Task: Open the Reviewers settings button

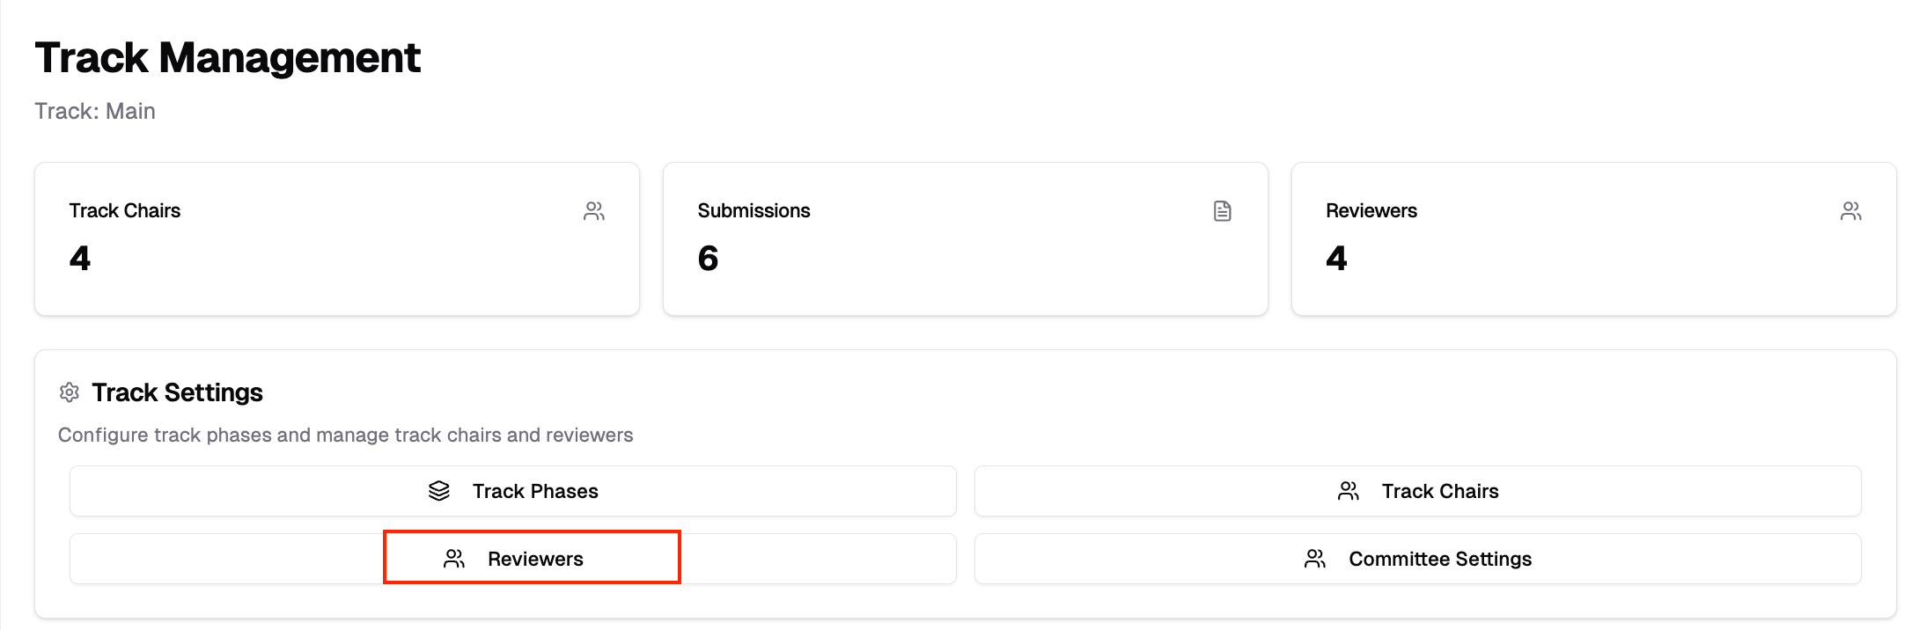Action: pyautogui.click(x=513, y=559)
